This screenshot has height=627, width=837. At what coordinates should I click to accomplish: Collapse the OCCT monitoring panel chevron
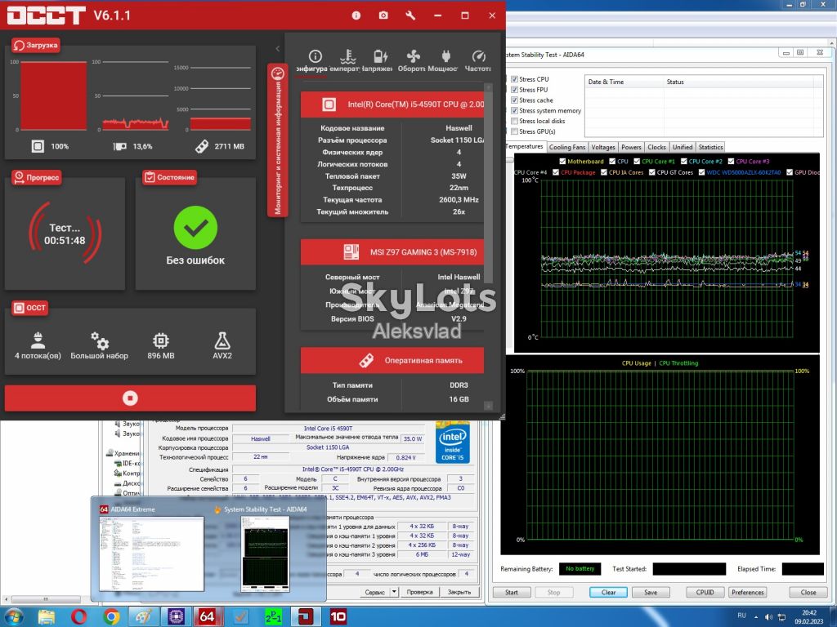coord(278,48)
